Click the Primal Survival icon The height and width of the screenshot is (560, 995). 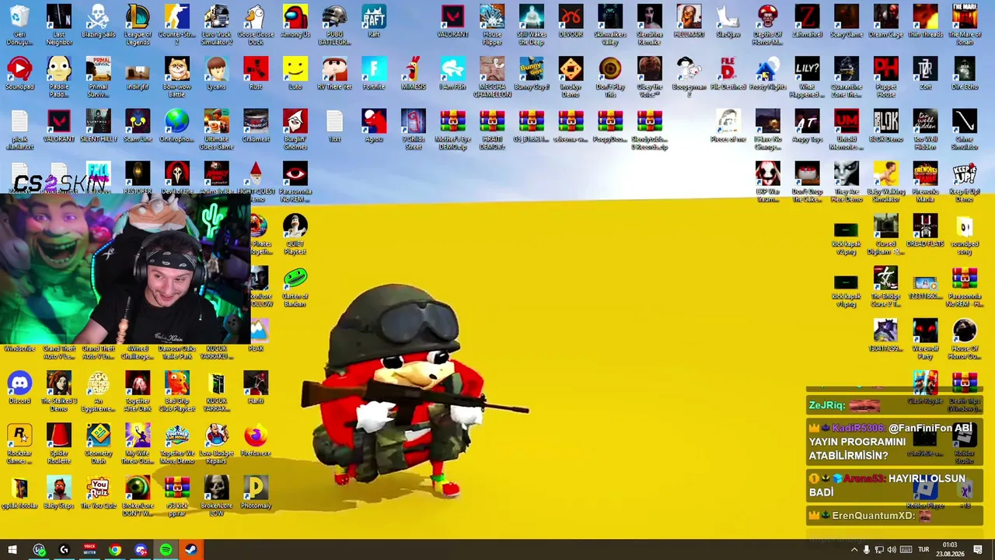click(x=98, y=77)
